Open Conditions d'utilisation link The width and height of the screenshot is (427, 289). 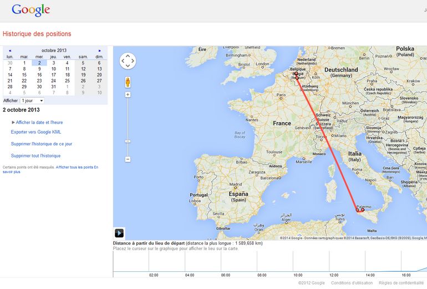click(x=352, y=283)
